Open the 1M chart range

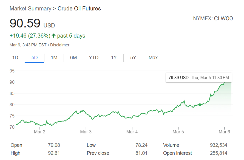(54, 58)
